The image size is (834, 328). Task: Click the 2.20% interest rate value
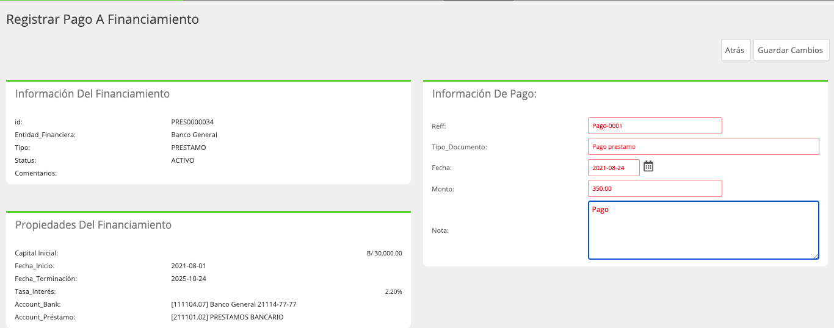pos(393,291)
